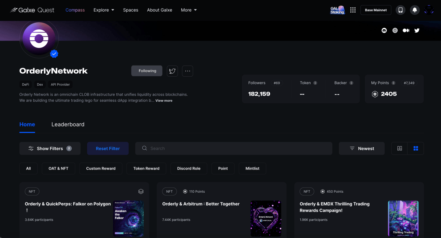Click the blue verified badge
The image size is (441, 238).
(x=54, y=54)
